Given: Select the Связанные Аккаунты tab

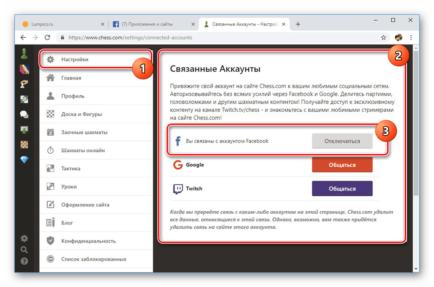Looking at the screenshot, I should point(244,24).
